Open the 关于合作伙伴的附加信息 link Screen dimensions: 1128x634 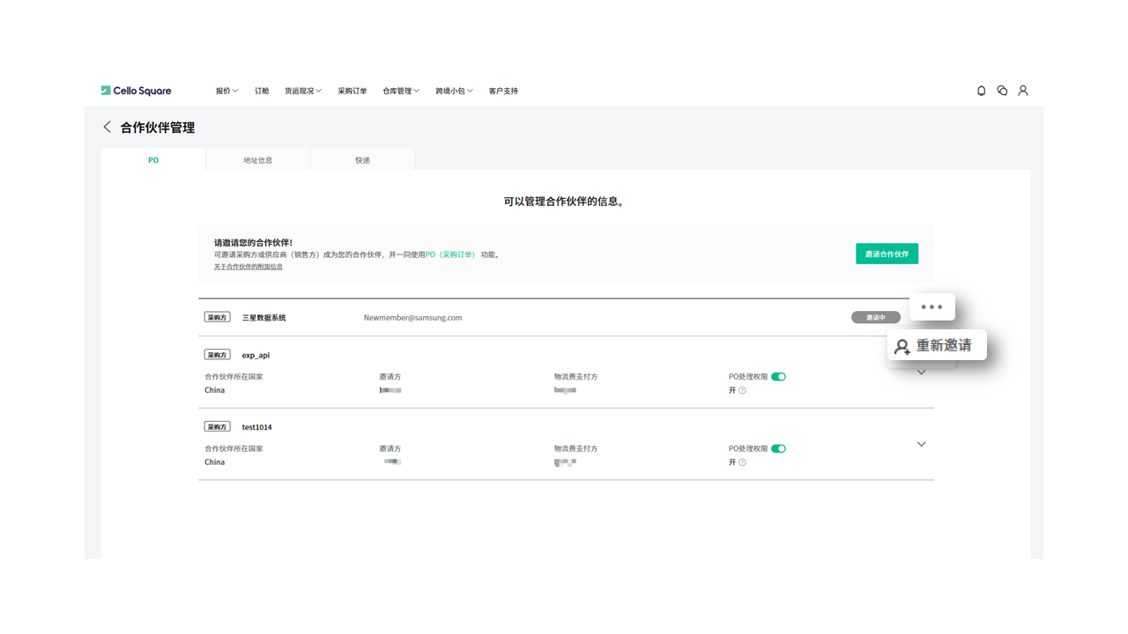(248, 267)
